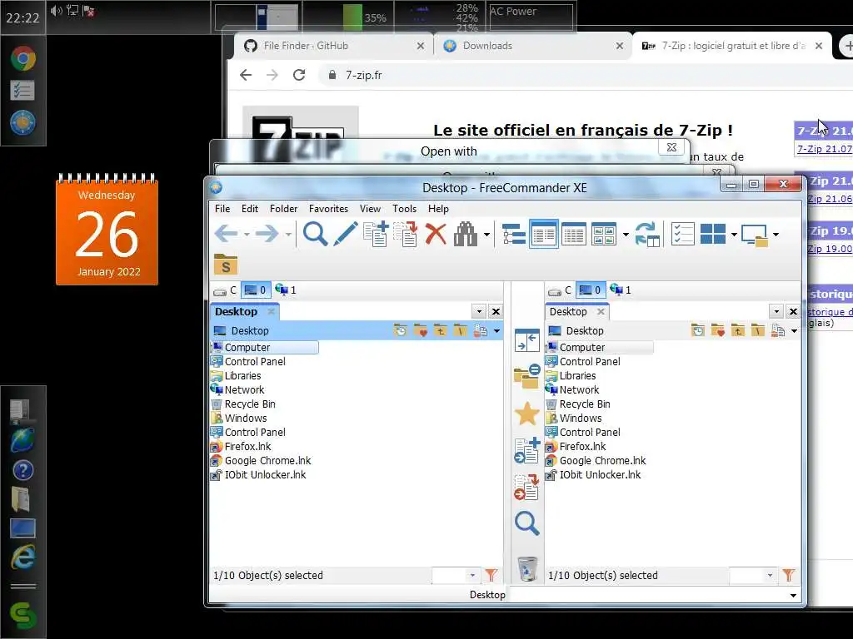Select IObit Unlocker.lnk in left panel
This screenshot has height=639, width=853.
(x=265, y=475)
